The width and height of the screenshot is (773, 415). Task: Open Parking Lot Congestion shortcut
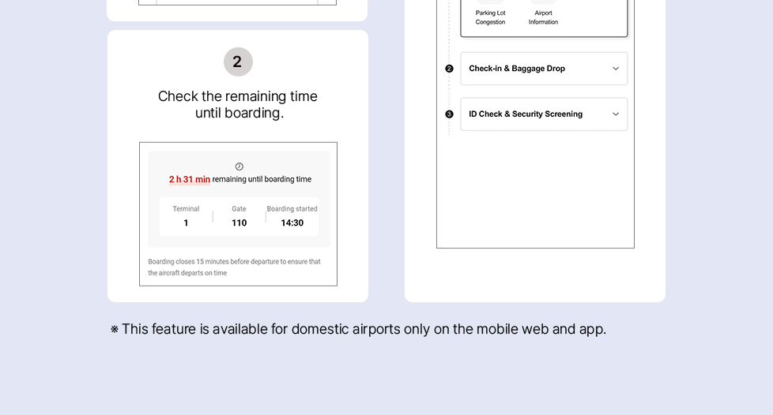tap(490, 17)
